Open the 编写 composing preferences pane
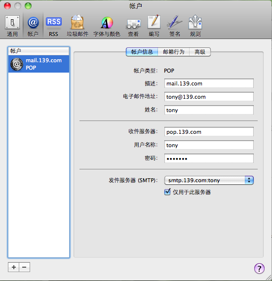The image size is (272, 281). [154, 26]
